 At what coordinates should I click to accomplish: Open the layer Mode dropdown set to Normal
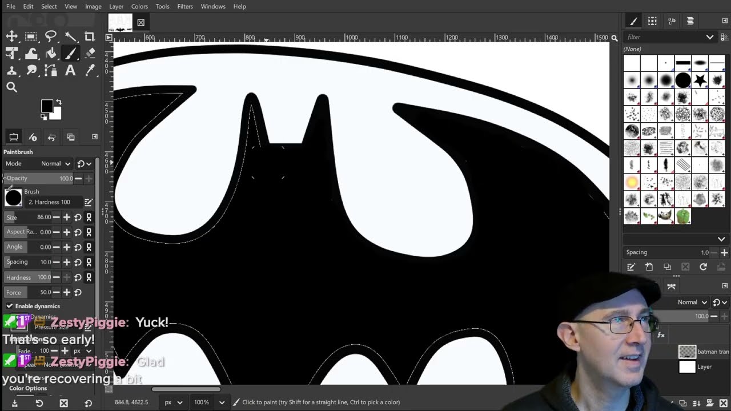[693, 303]
